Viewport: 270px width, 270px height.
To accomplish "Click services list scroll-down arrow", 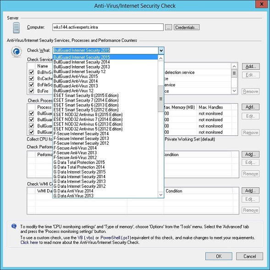I will tap(234, 91).
